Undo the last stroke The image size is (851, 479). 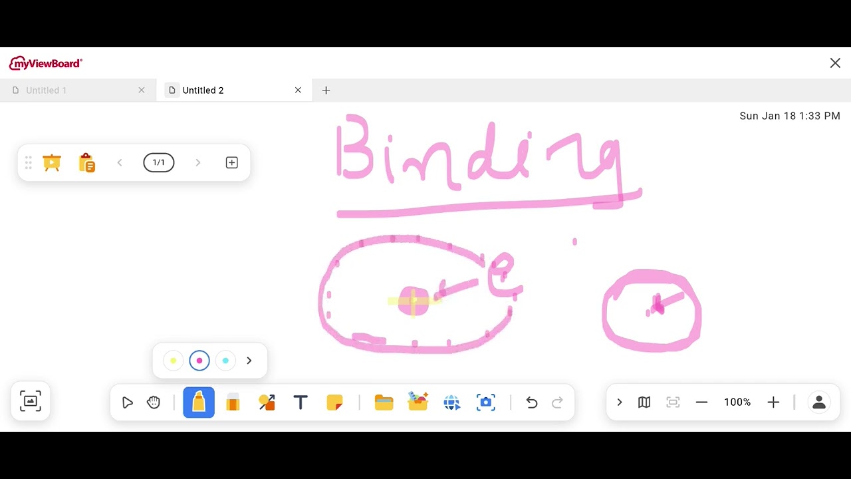(x=531, y=402)
